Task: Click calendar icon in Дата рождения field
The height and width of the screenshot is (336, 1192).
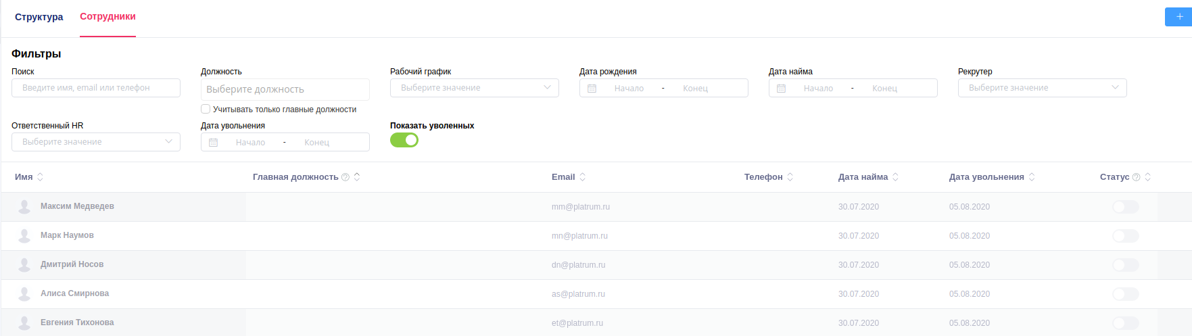Action: [592, 89]
